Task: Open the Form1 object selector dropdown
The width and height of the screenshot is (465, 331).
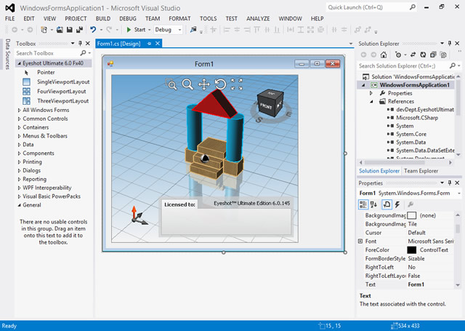Action: point(458,194)
